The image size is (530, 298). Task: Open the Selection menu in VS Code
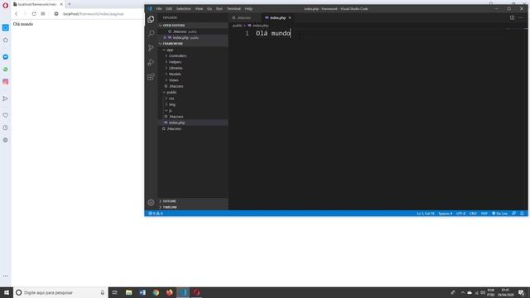[x=184, y=9]
